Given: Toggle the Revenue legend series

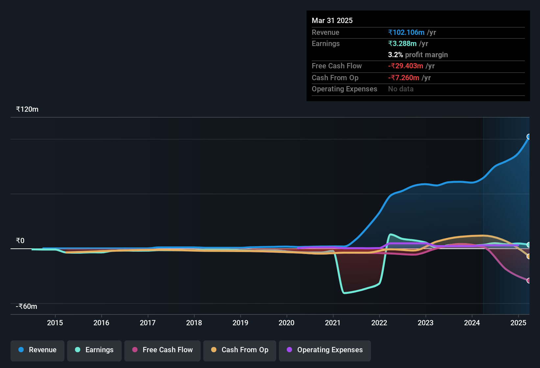Looking at the screenshot, I should (x=37, y=351).
